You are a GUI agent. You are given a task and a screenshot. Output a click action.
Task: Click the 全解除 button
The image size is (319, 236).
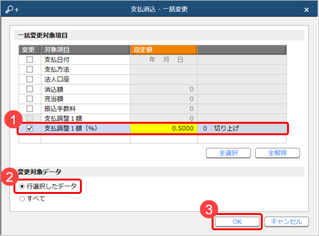pos(277,153)
